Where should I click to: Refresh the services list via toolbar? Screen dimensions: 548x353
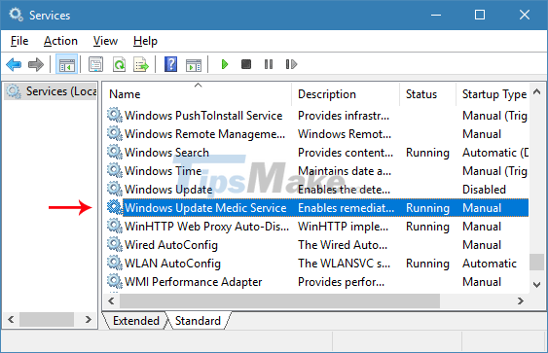(119, 64)
